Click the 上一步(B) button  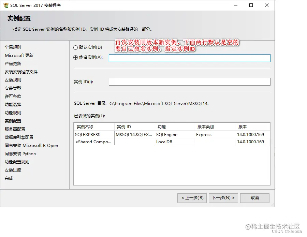point(192,198)
